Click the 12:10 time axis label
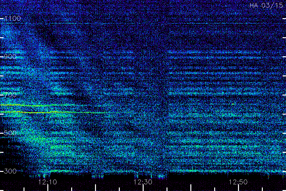Screen dimensions: 286x191 [48, 182]
